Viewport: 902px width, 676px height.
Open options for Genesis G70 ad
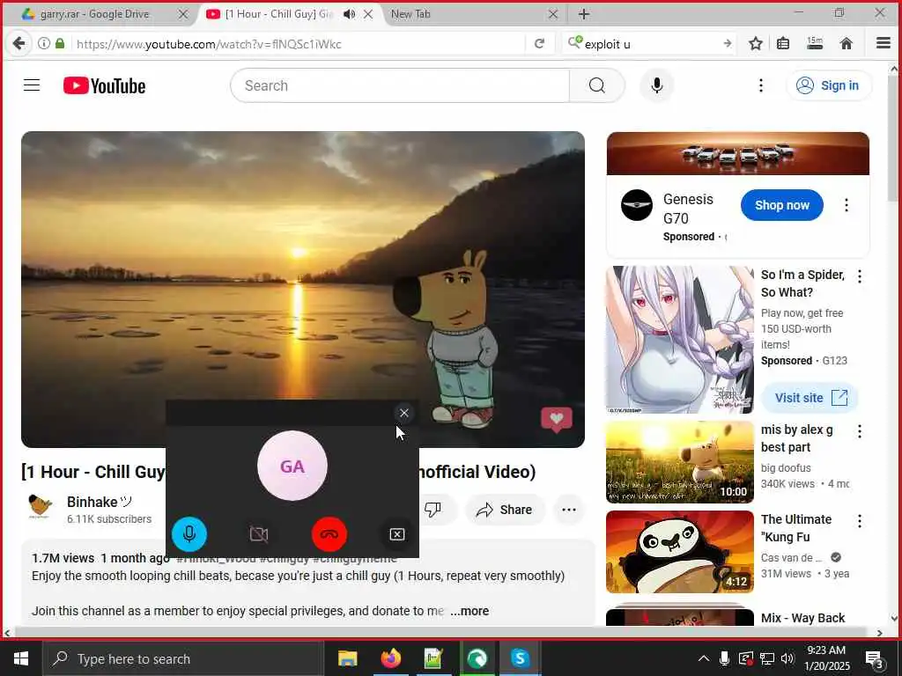(x=847, y=205)
